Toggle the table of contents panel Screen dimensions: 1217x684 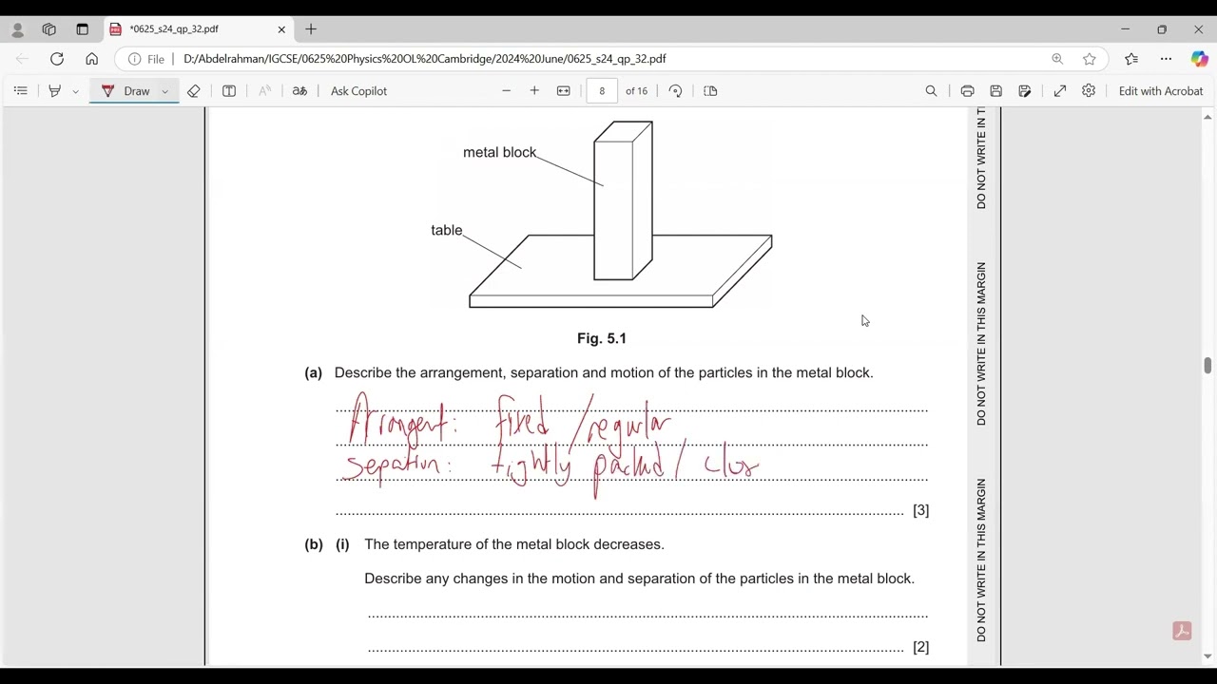coord(21,91)
